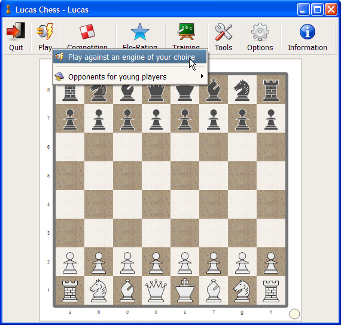
Task: Click the empty f3 square
Action: 214,233
